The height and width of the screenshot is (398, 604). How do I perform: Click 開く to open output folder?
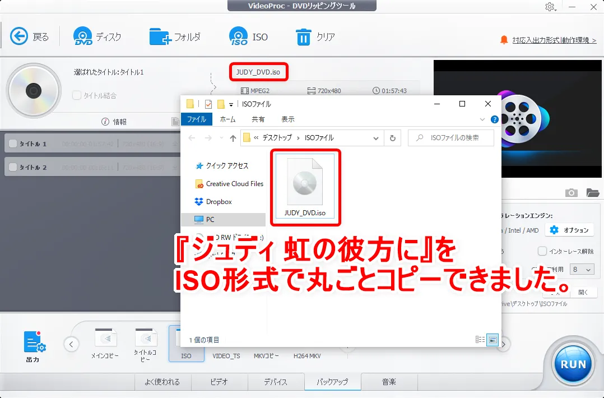coord(583,293)
